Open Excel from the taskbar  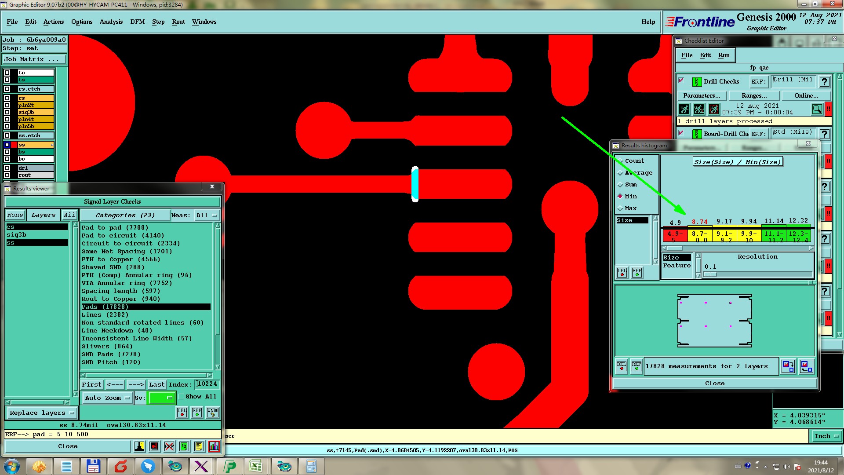(x=256, y=466)
